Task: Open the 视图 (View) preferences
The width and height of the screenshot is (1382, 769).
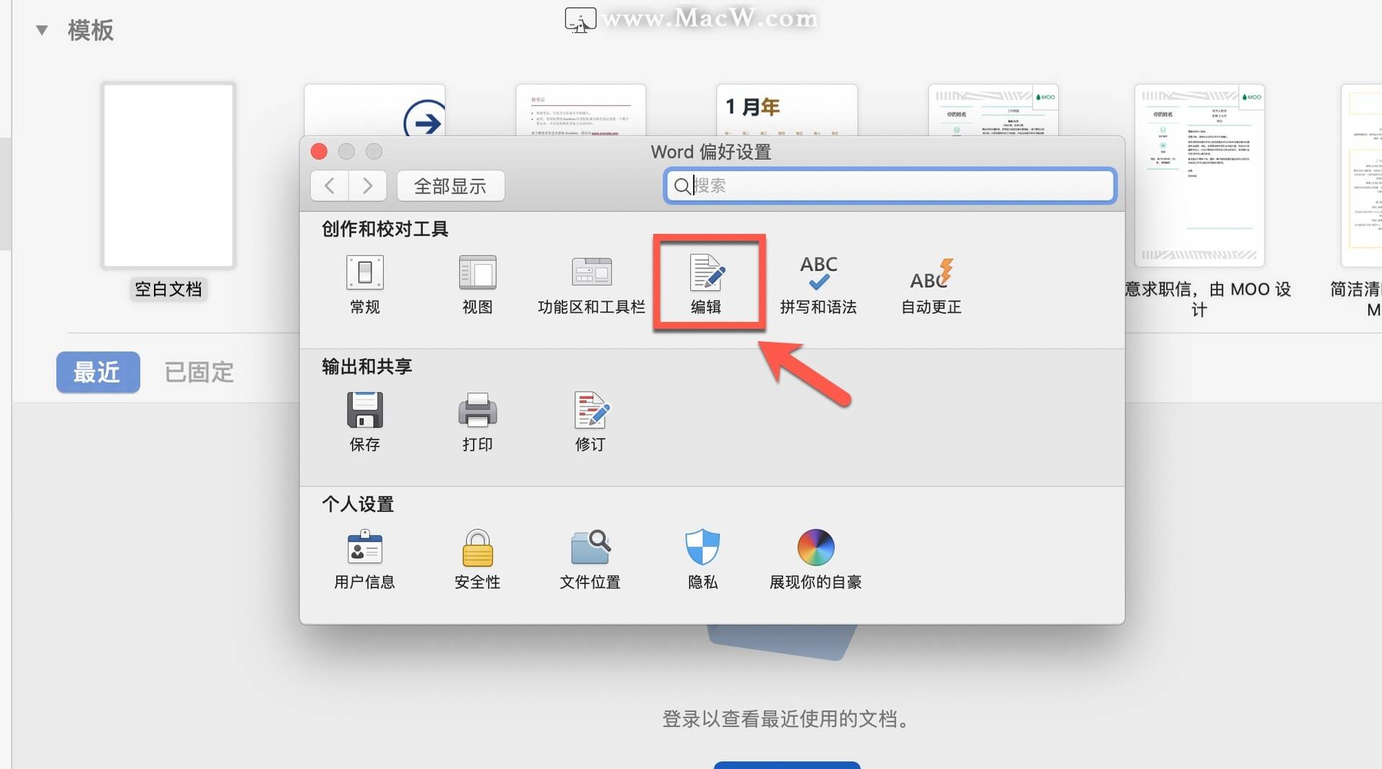Action: [477, 282]
